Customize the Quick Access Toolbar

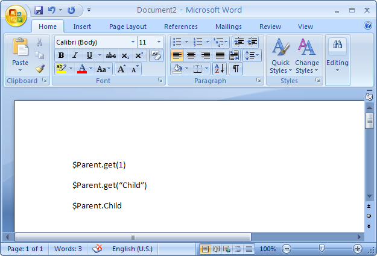coord(89,10)
